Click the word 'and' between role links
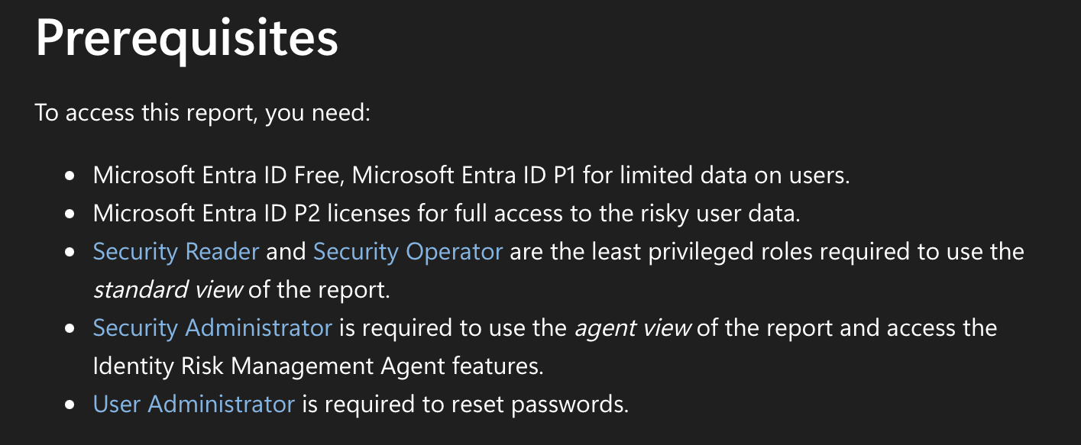Viewport: 1081px width, 445px height. coord(286,251)
